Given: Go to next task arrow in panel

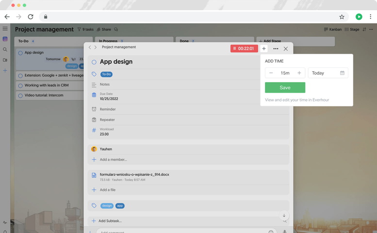Looking at the screenshot, I should pyautogui.click(x=96, y=48).
